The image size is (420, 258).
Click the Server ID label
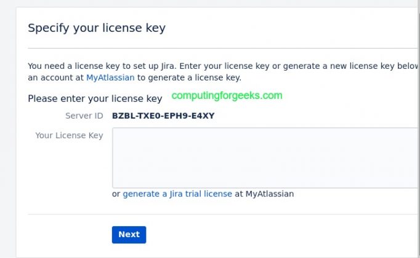click(84, 115)
